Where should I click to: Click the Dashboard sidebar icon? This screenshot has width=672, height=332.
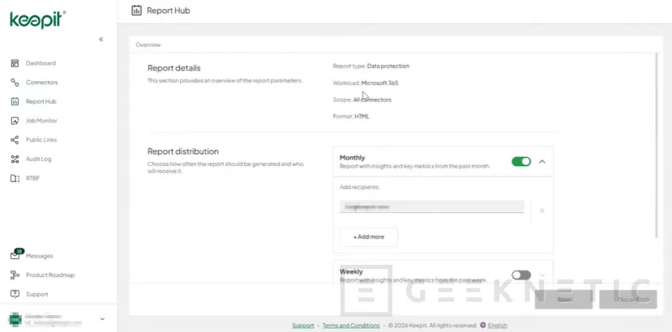tap(15, 63)
